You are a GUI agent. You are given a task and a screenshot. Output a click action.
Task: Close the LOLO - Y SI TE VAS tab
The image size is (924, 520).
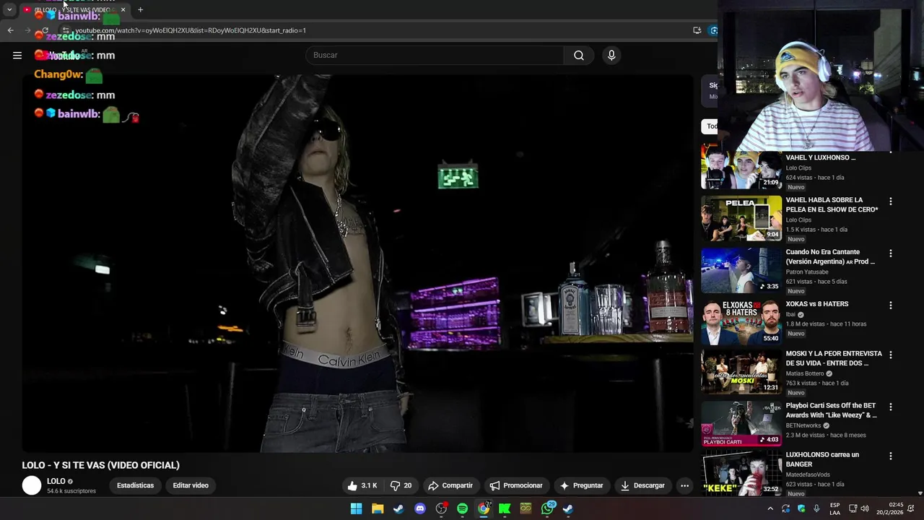(123, 9)
